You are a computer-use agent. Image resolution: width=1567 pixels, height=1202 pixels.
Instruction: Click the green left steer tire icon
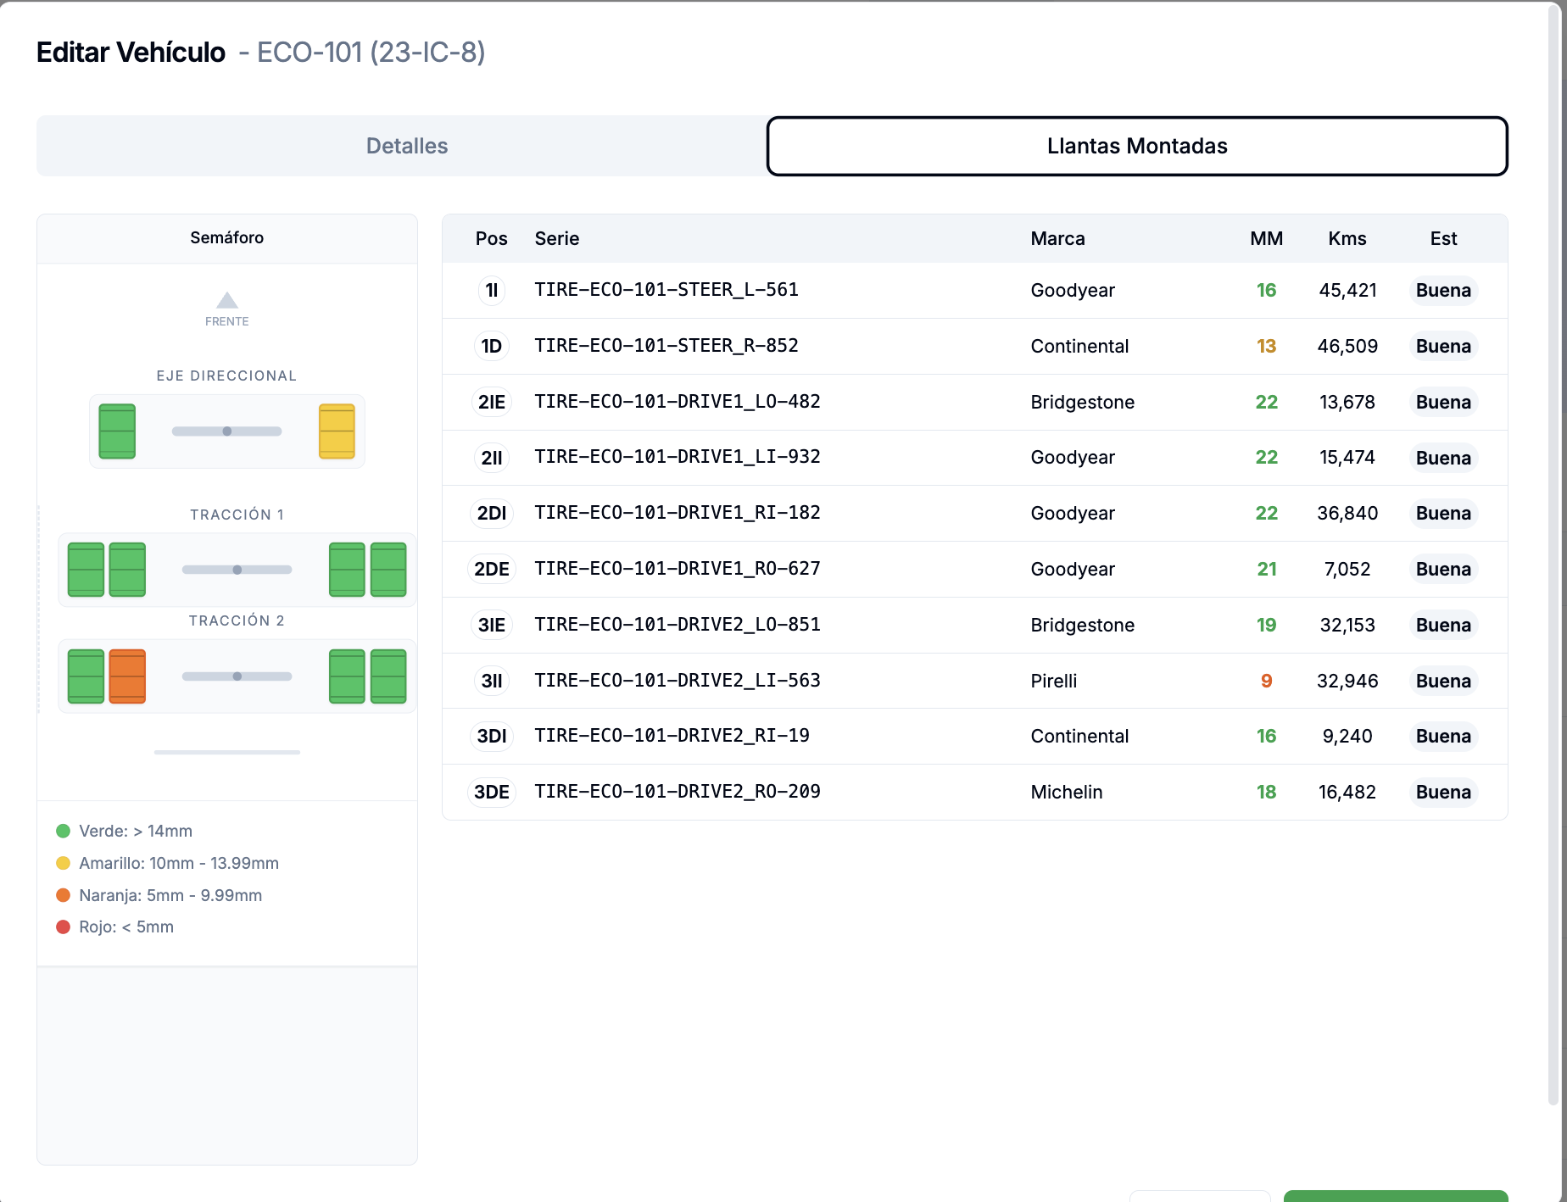[117, 431]
